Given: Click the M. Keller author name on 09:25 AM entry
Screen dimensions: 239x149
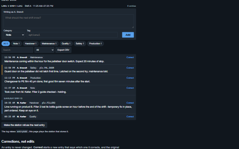Looking at the screenshot, I should (22, 117).
